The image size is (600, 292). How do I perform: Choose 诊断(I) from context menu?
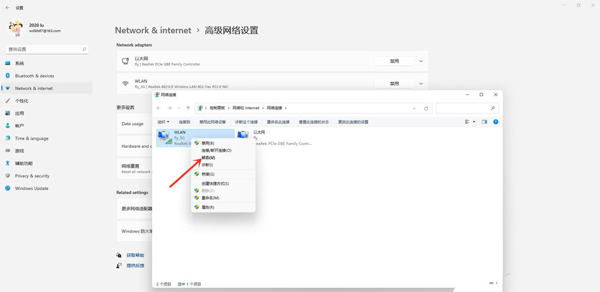pyautogui.click(x=223, y=165)
